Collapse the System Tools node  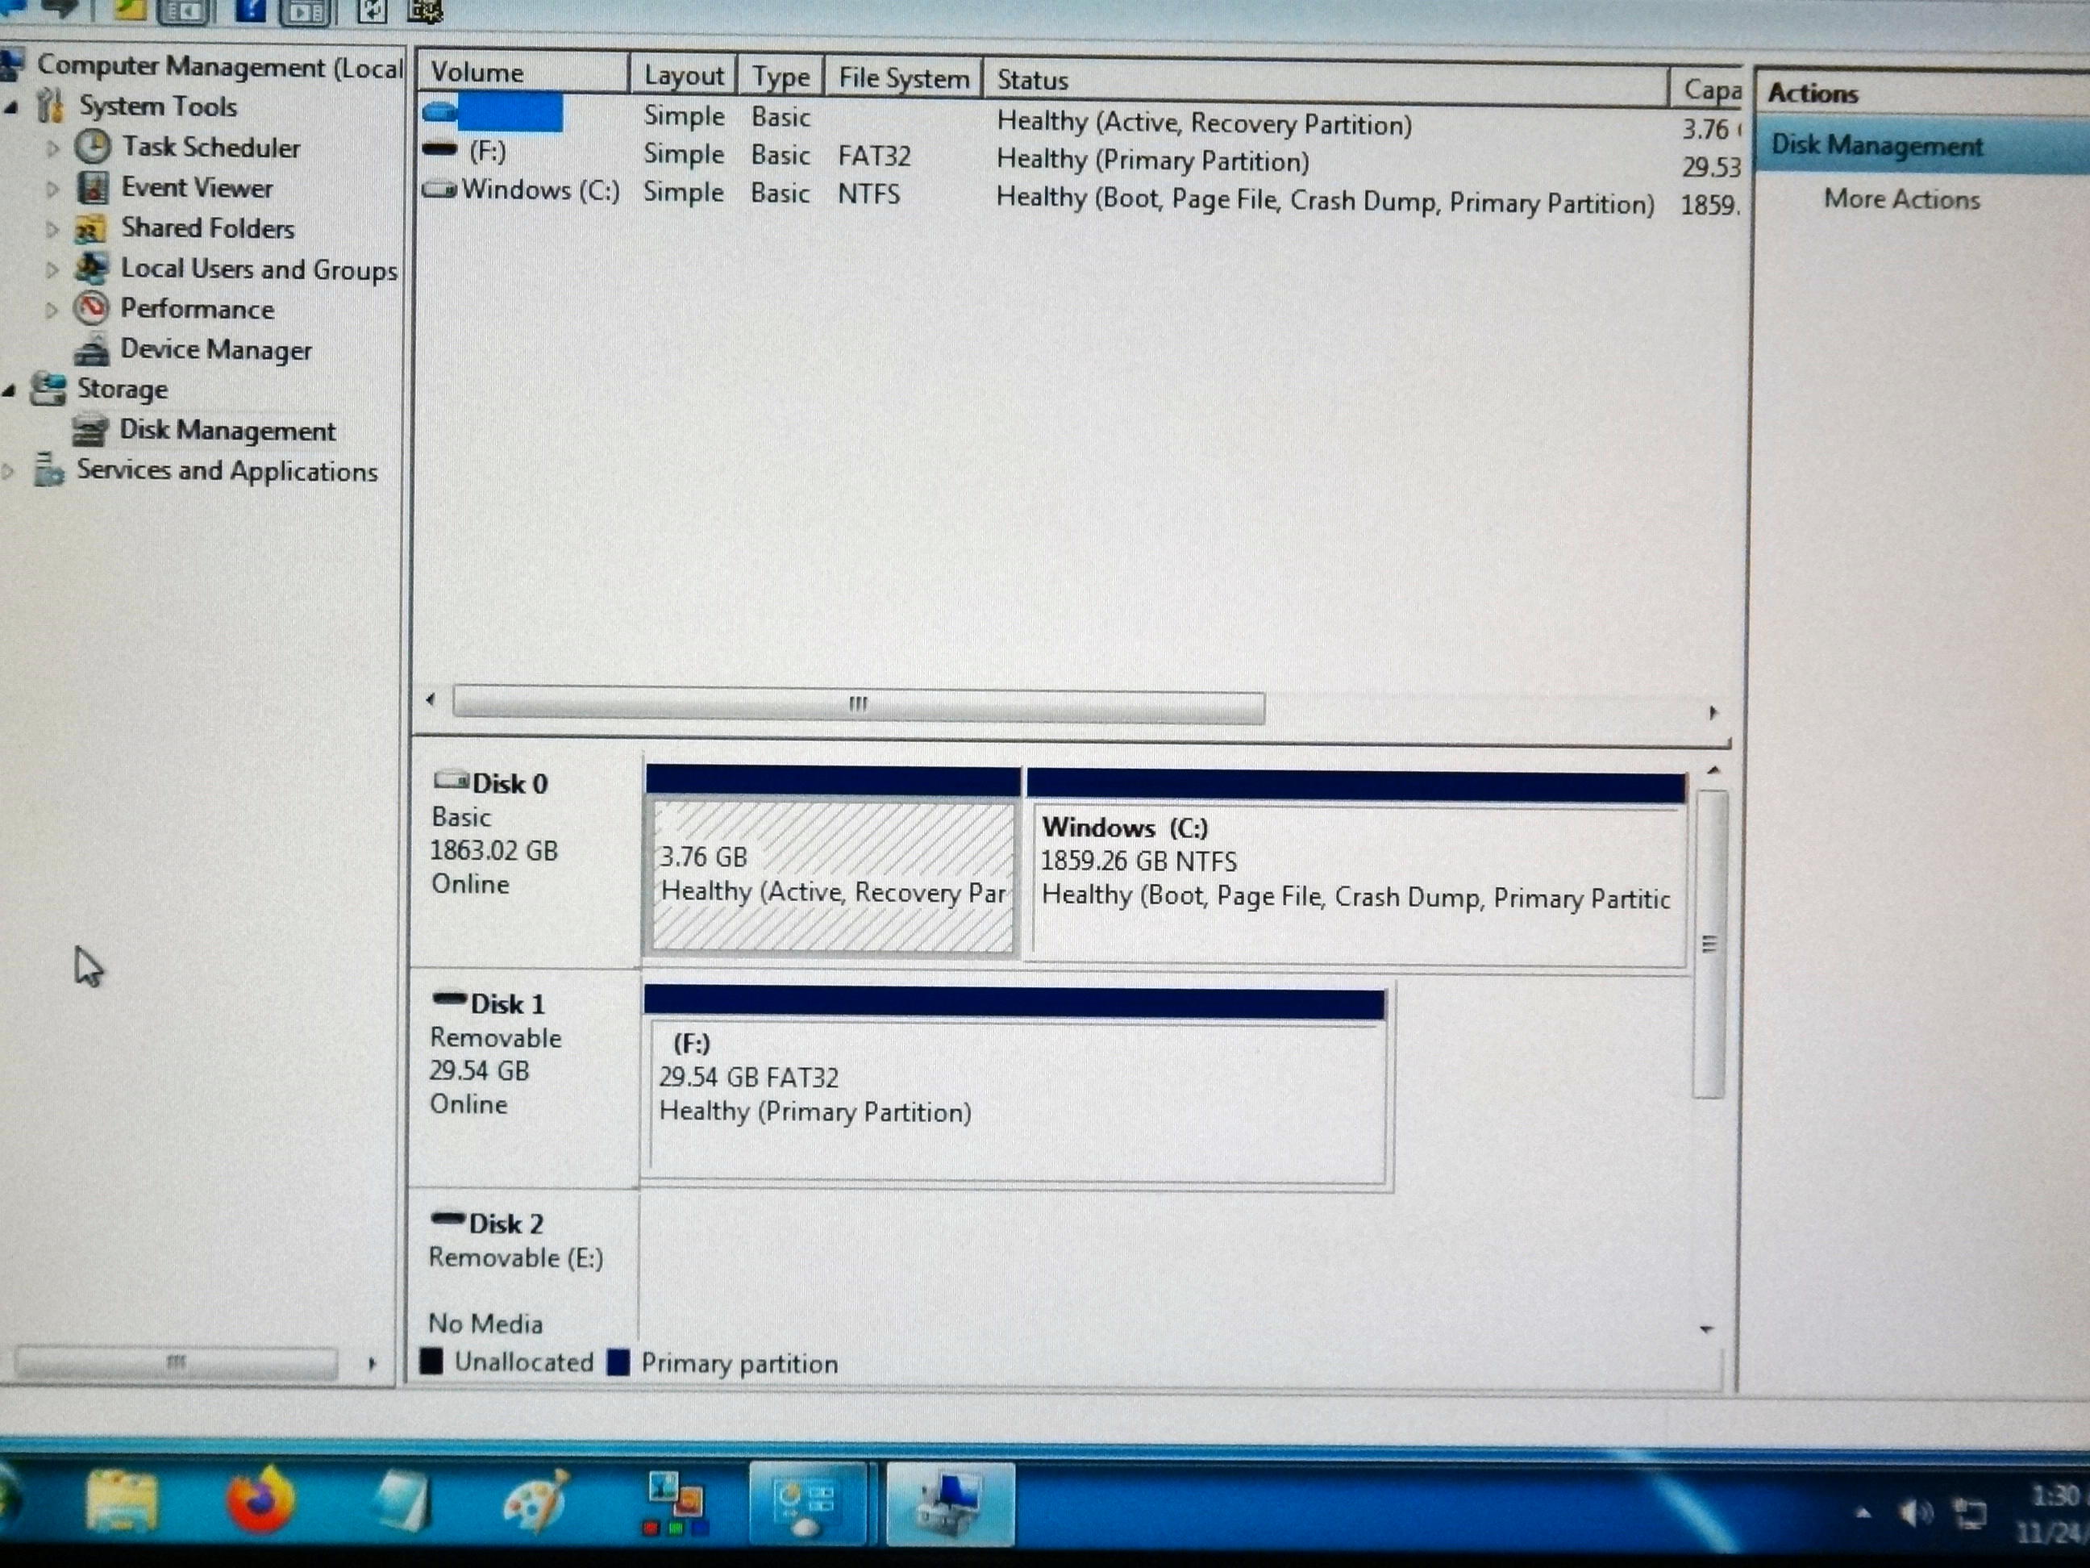coord(10,108)
